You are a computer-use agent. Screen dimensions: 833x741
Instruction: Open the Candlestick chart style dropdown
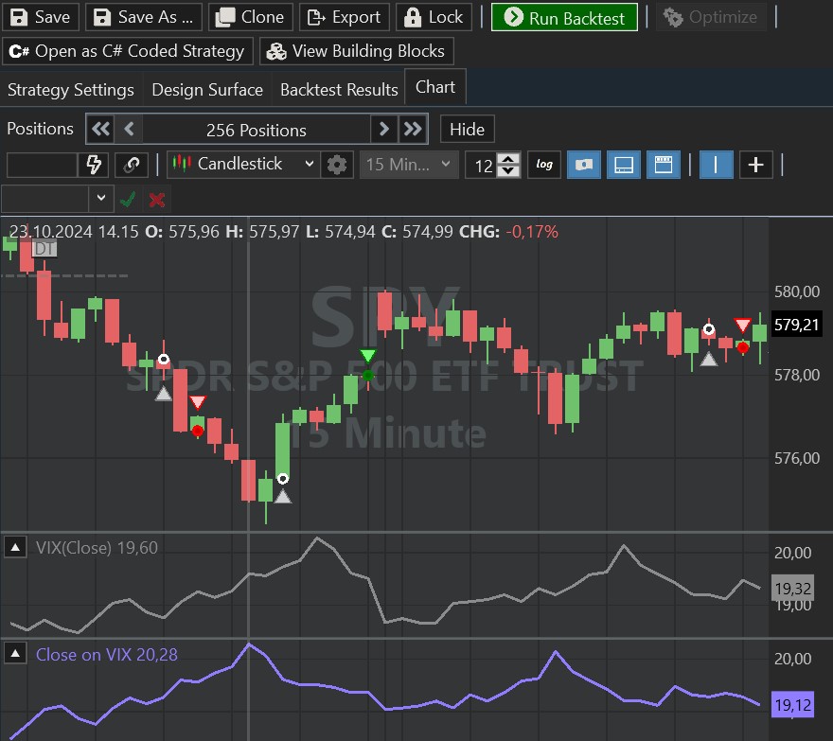(242, 165)
